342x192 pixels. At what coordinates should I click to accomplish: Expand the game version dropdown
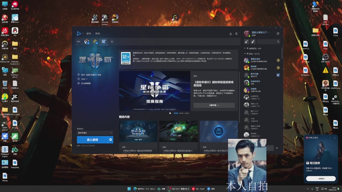tap(95, 133)
